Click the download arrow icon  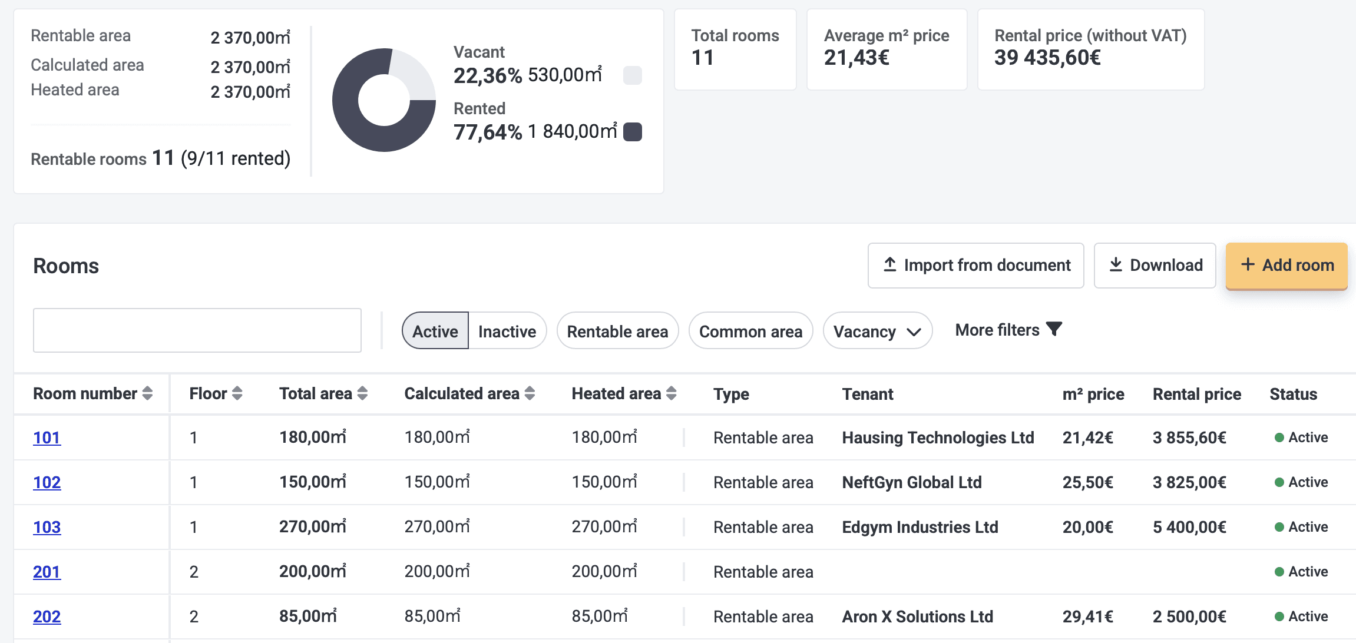click(x=1115, y=265)
